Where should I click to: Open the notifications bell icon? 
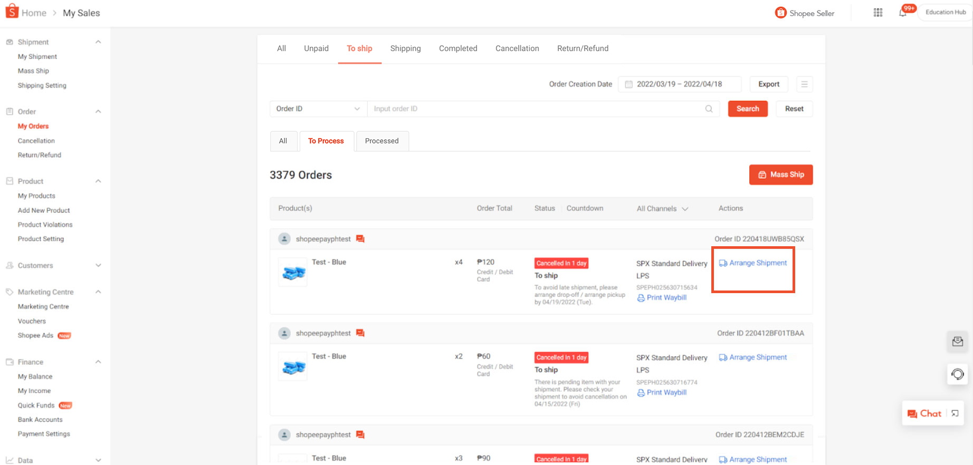pos(903,13)
